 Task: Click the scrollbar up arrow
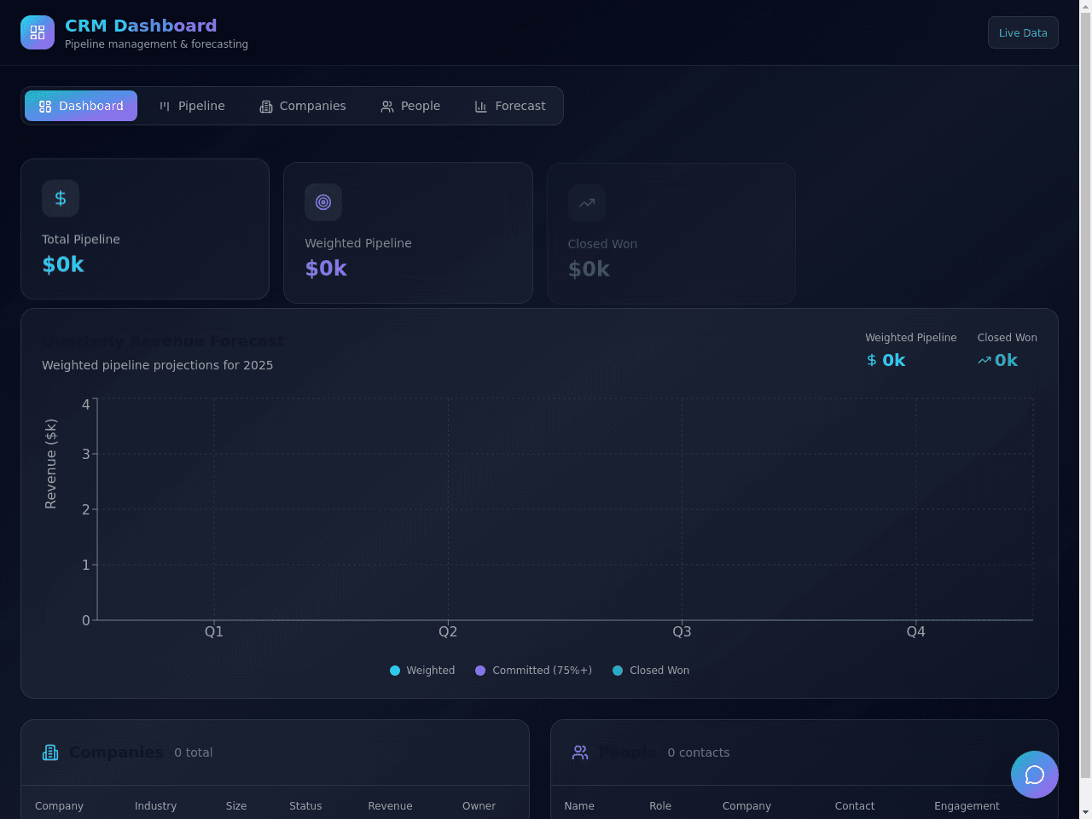[x=1085, y=7]
